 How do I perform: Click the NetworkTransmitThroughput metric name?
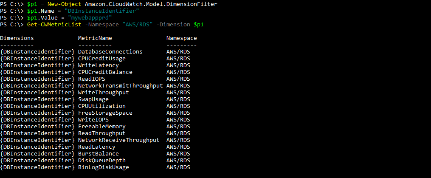coord(121,86)
